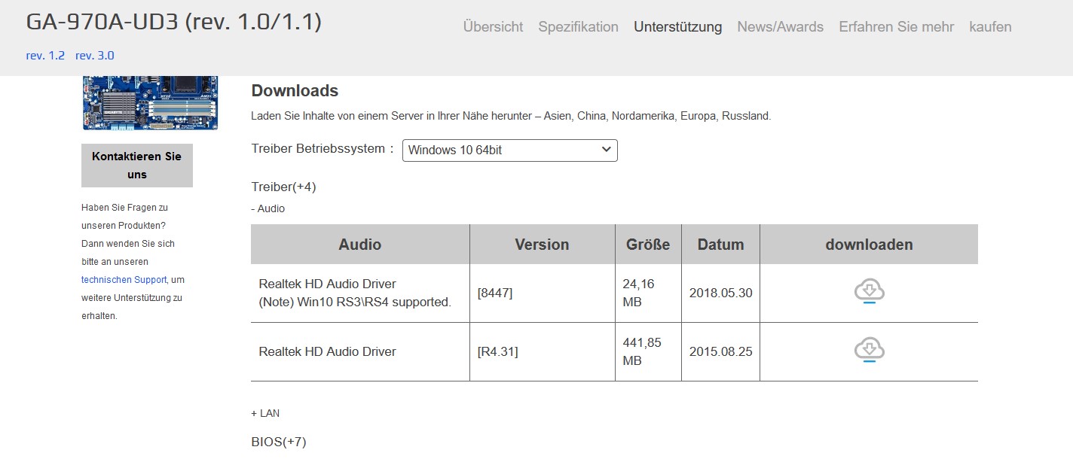Download Realtek HD Audio Driver version 8447

pyautogui.click(x=869, y=292)
